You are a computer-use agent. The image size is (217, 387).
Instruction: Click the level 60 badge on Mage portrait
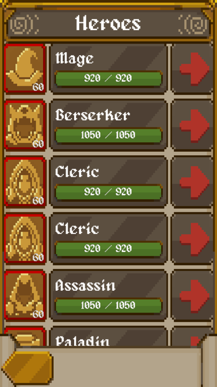38,87
